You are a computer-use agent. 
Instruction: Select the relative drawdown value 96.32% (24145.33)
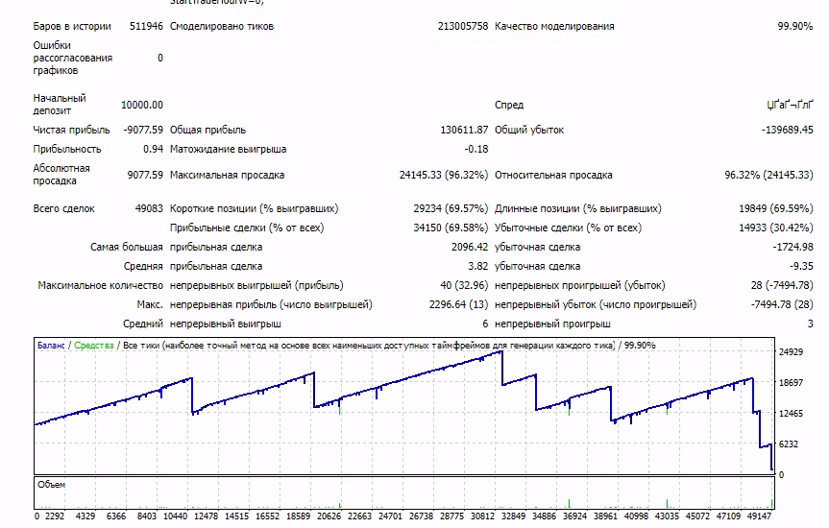(x=768, y=175)
